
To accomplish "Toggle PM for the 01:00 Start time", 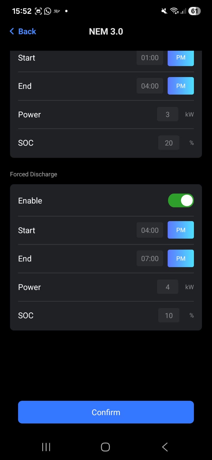I will click(181, 58).
